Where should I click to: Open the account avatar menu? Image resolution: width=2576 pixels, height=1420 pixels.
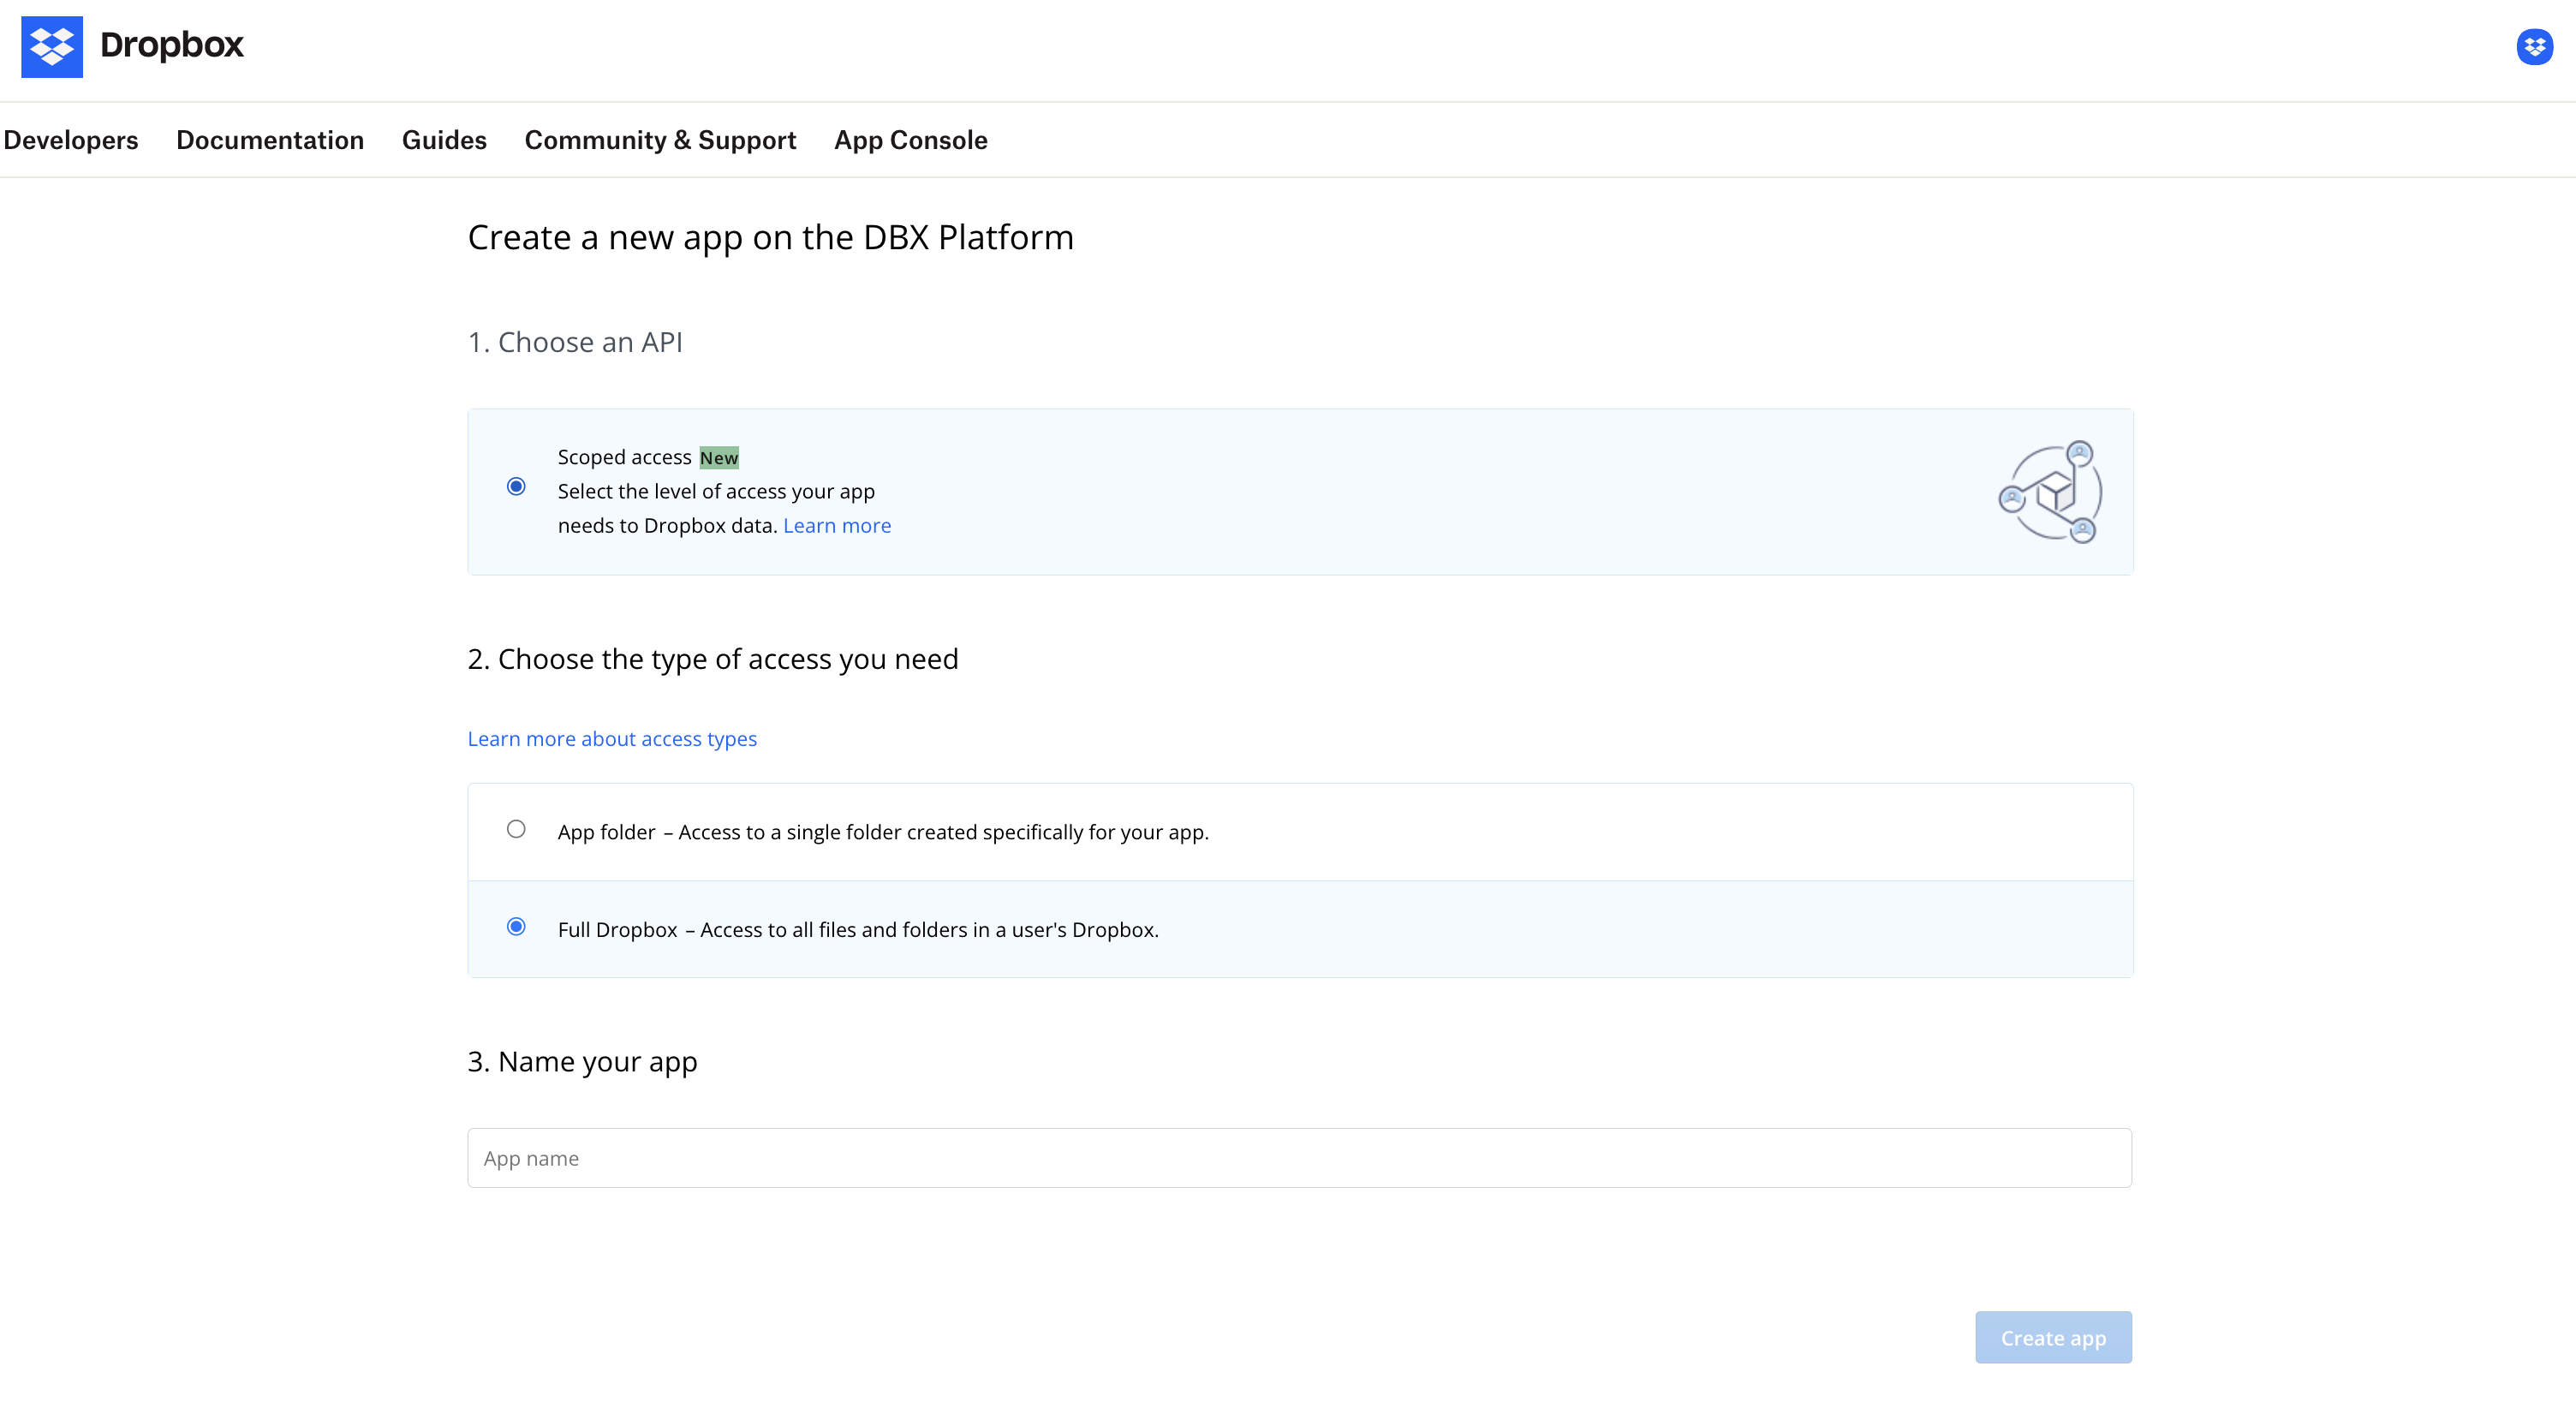click(x=2534, y=46)
